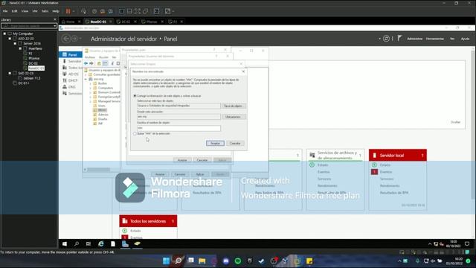
Task: Click the VMware pause virtual machine icon
Action: (x=68, y=11)
